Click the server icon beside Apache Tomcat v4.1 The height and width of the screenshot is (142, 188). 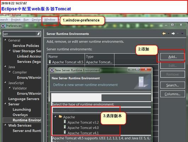(65, 132)
